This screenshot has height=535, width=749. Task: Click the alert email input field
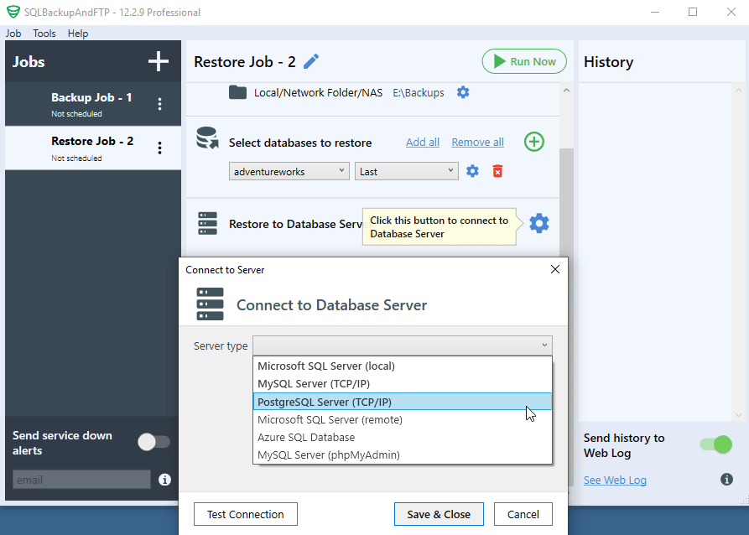click(81, 480)
